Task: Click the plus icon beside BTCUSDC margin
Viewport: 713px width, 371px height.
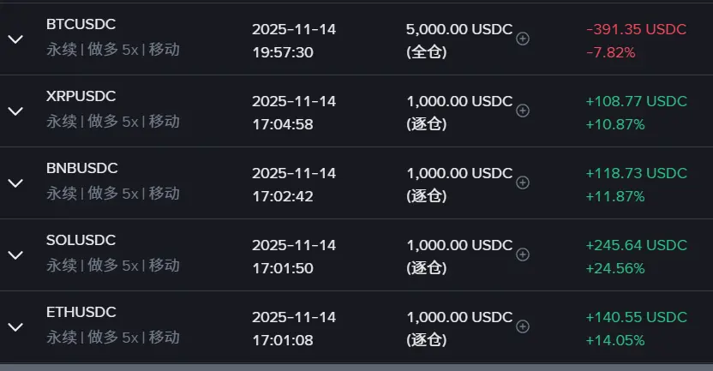Action: (523, 39)
